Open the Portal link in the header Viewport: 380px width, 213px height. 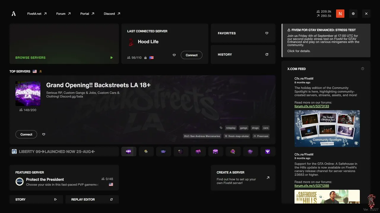[x=87, y=14]
